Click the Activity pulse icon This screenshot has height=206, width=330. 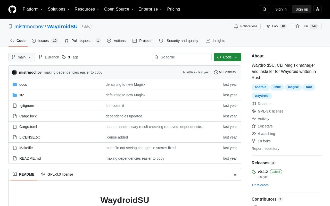(254, 119)
